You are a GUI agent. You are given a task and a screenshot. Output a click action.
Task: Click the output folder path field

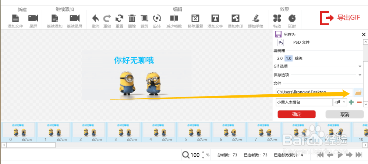(x=315, y=92)
